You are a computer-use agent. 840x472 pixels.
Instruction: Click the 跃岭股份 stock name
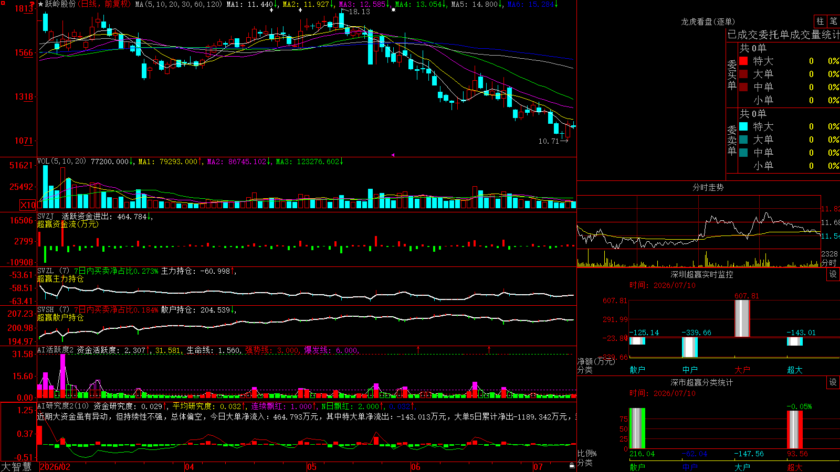pos(60,4)
